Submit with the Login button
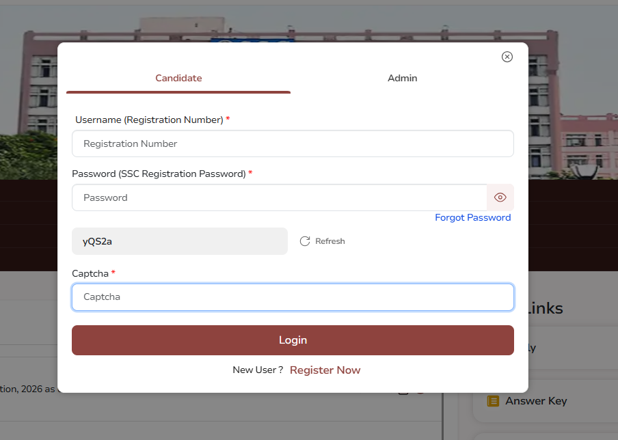Screen dimensions: 618x440 click(293, 340)
